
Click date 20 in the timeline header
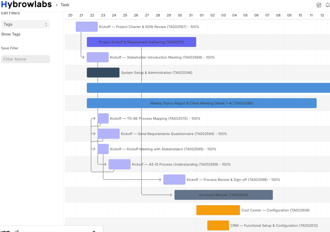pyautogui.click(x=70, y=15)
